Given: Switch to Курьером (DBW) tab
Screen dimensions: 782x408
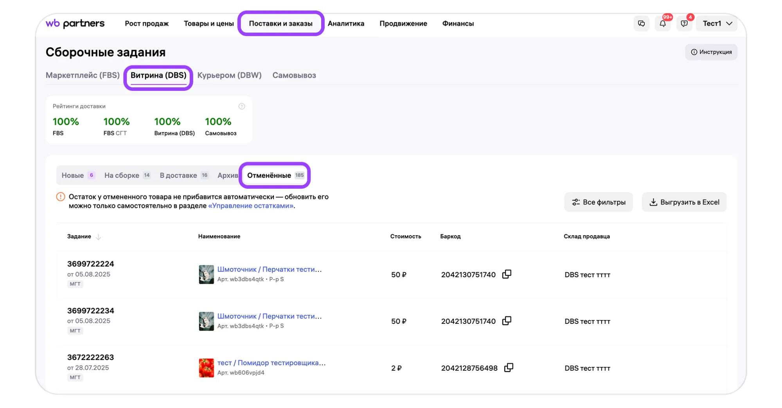Looking at the screenshot, I should point(229,75).
